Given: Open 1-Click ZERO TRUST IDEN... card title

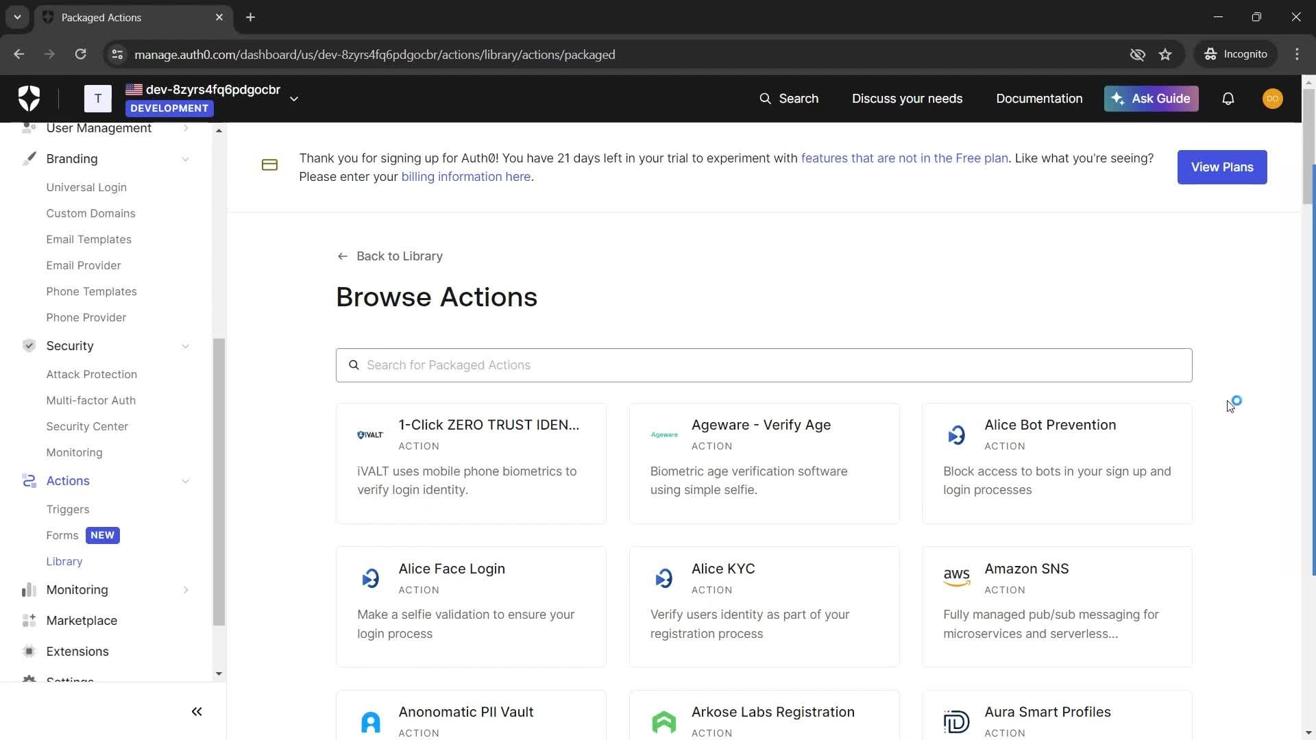Looking at the screenshot, I should (489, 425).
